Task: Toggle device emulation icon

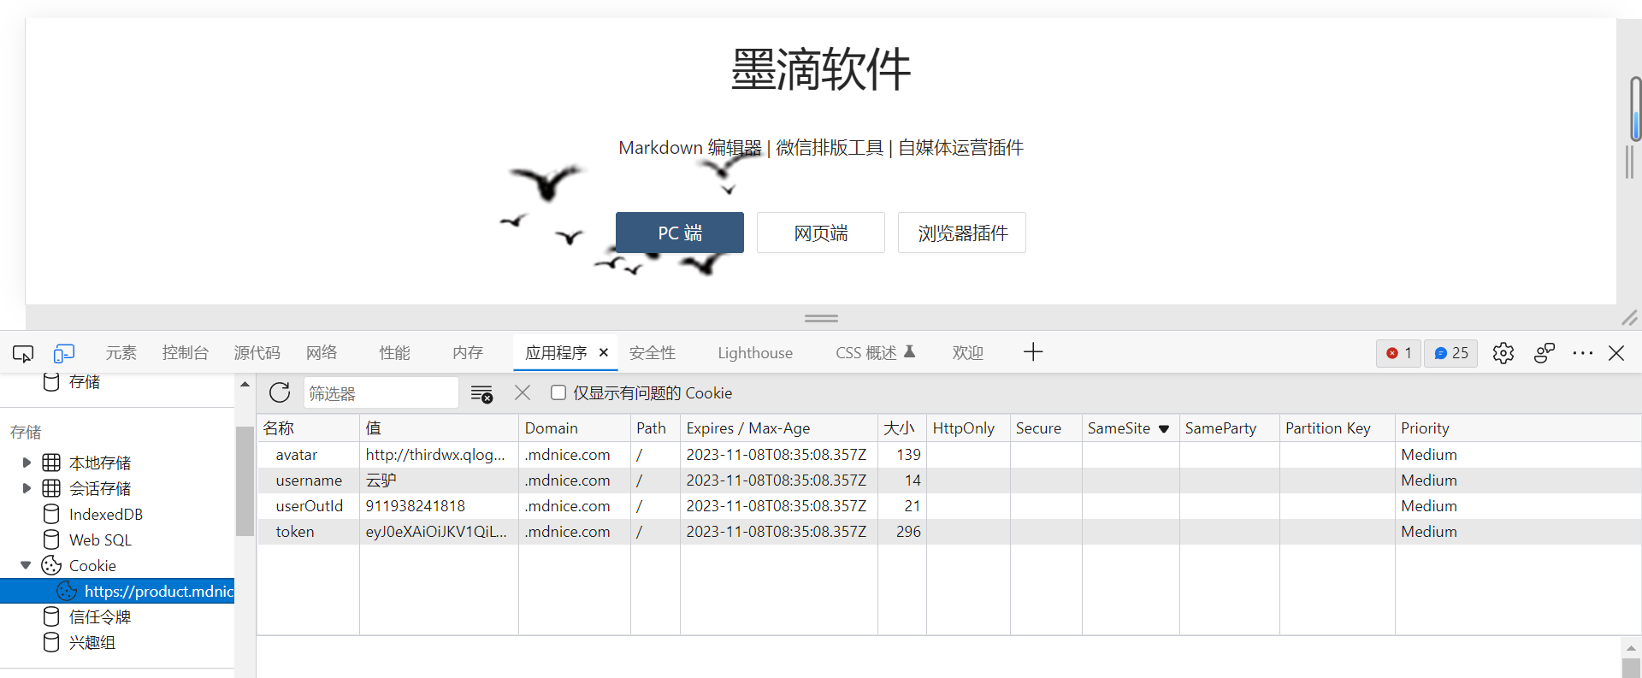Action: pyautogui.click(x=64, y=353)
